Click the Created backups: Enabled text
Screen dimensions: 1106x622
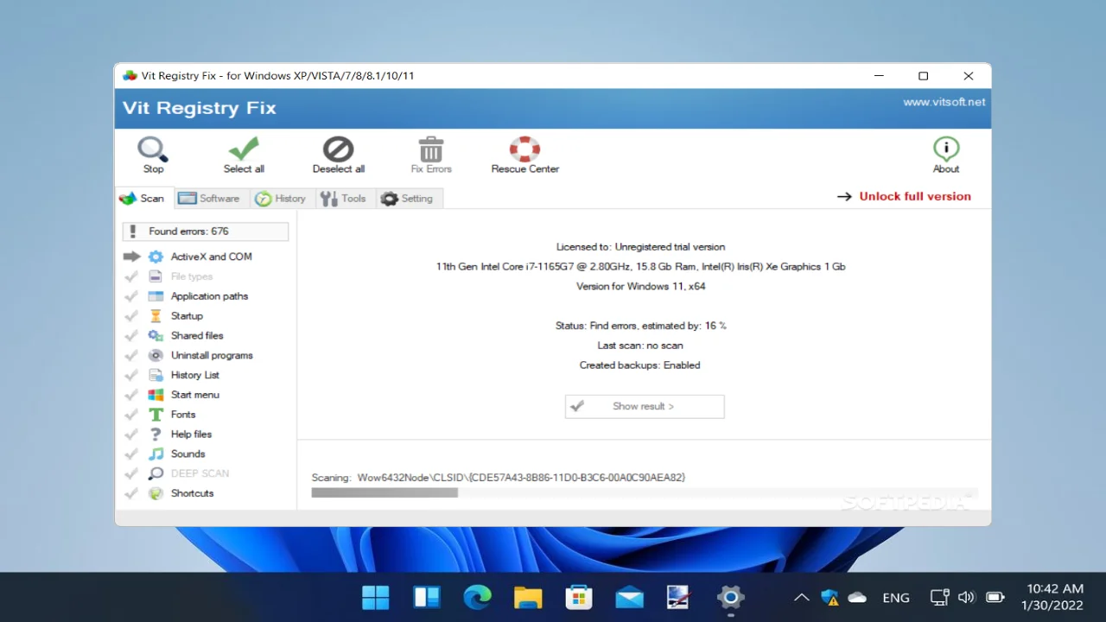[640, 365]
